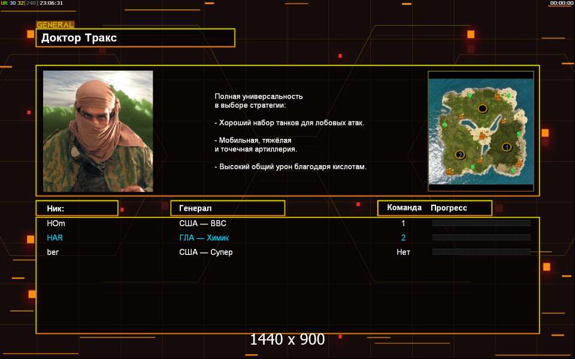Click start position 1 marker on minimap
Image resolution: width=575 pixels, height=359 pixels.
(x=507, y=147)
